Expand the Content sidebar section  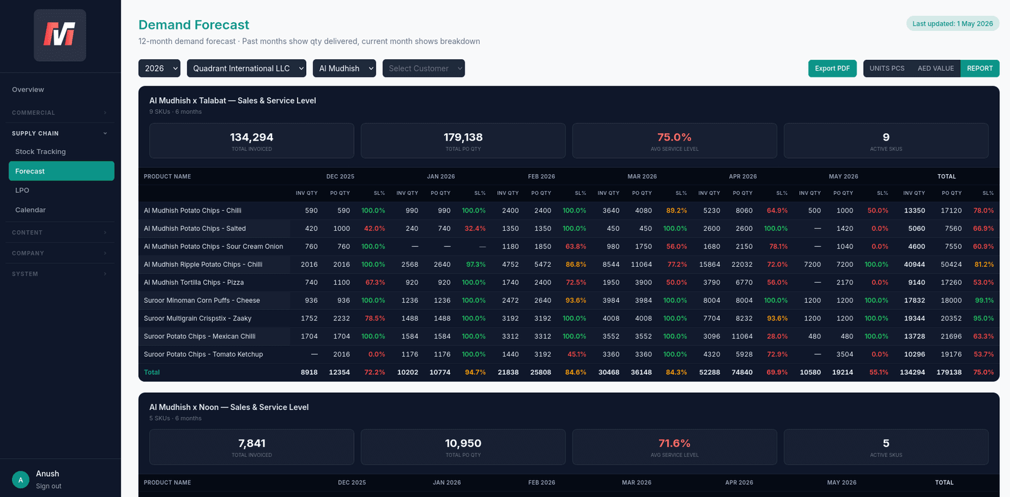61,233
